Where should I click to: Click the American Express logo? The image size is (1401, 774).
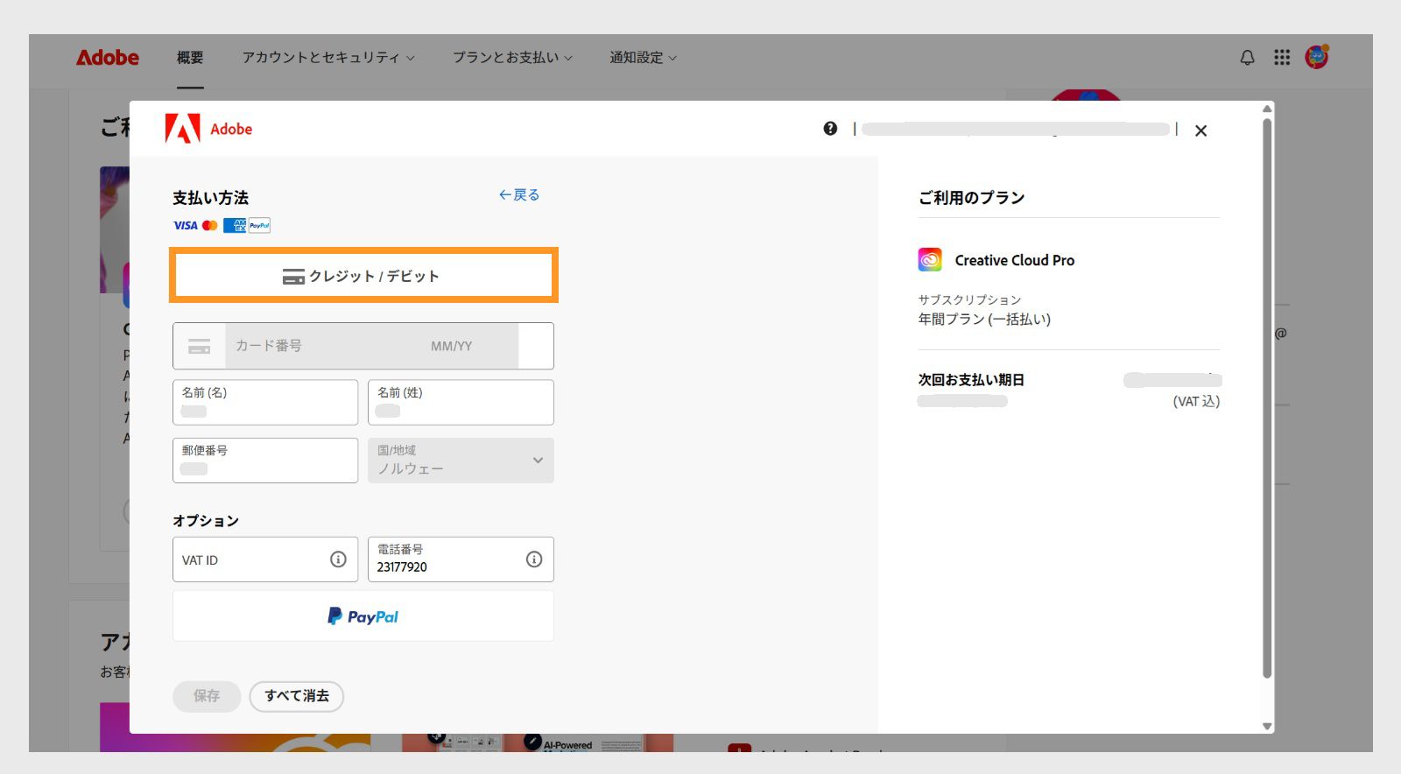click(235, 225)
